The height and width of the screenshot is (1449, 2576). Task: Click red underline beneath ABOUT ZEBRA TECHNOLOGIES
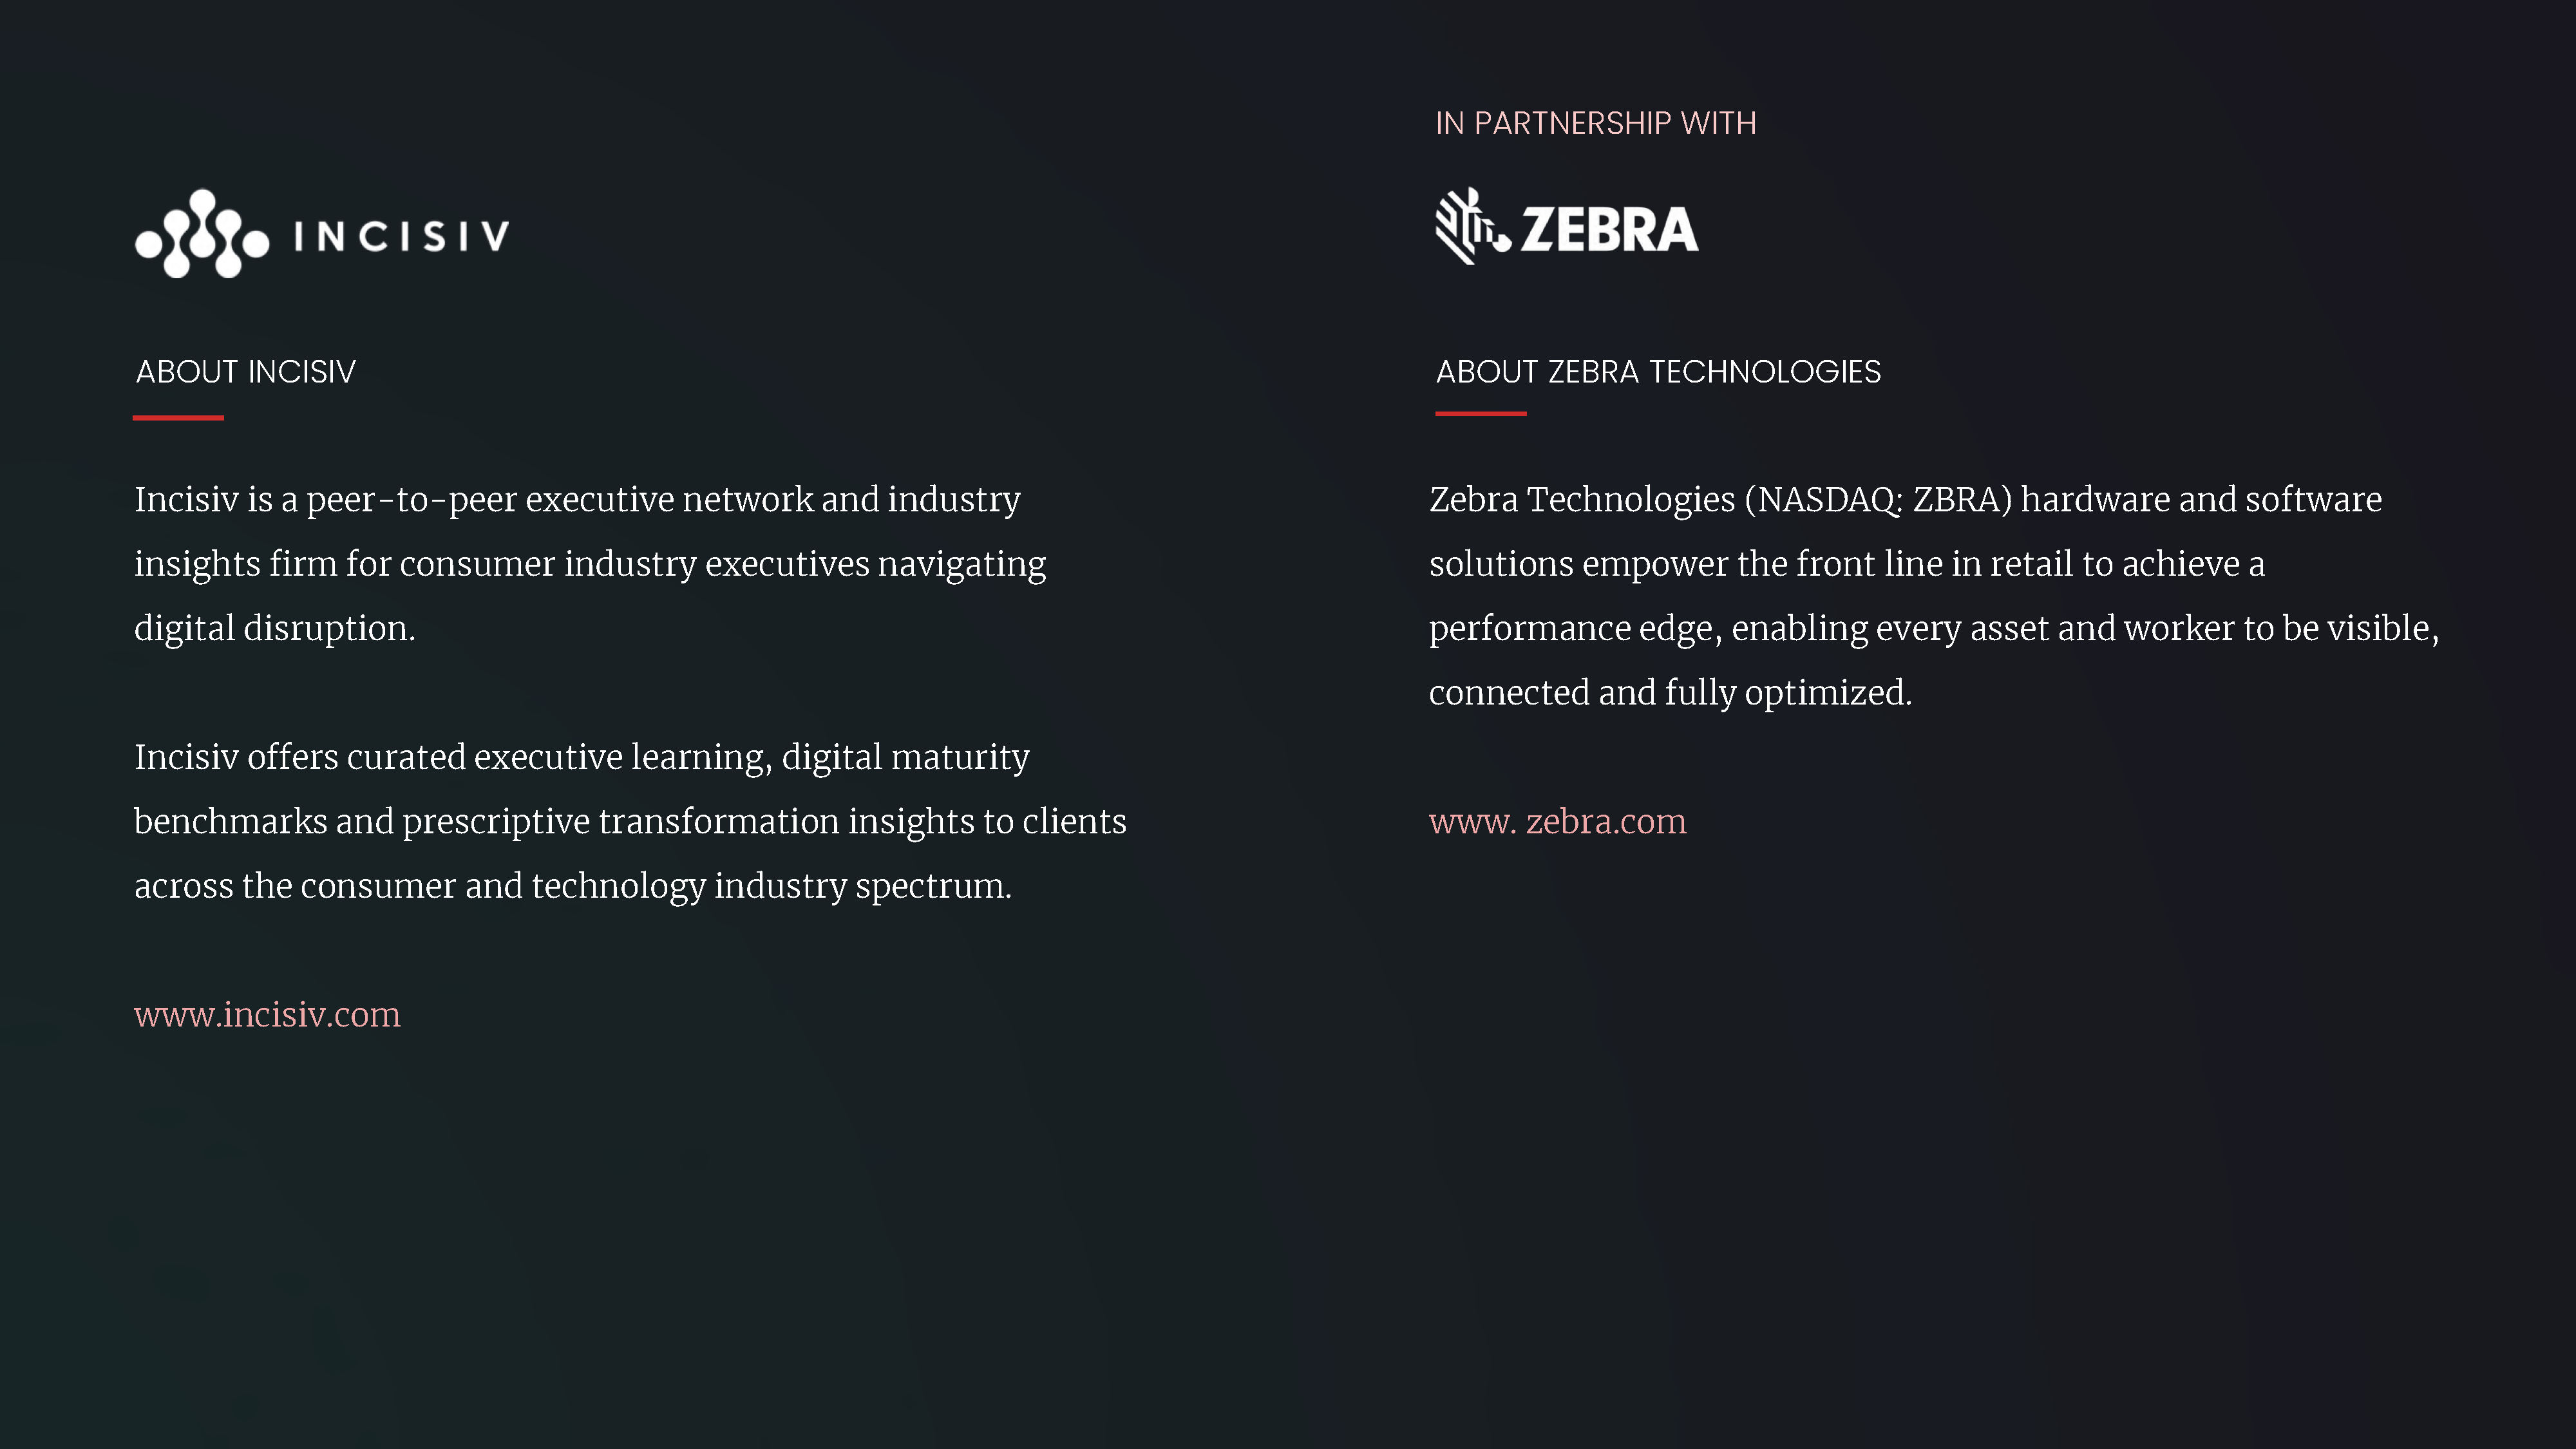(1481, 413)
